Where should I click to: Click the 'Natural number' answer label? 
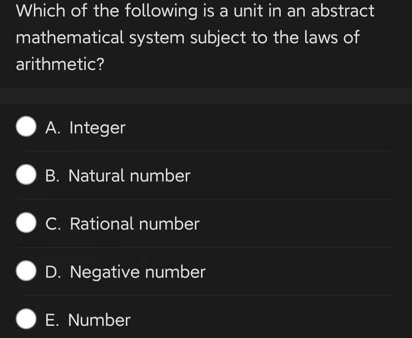tap(129, 176)
